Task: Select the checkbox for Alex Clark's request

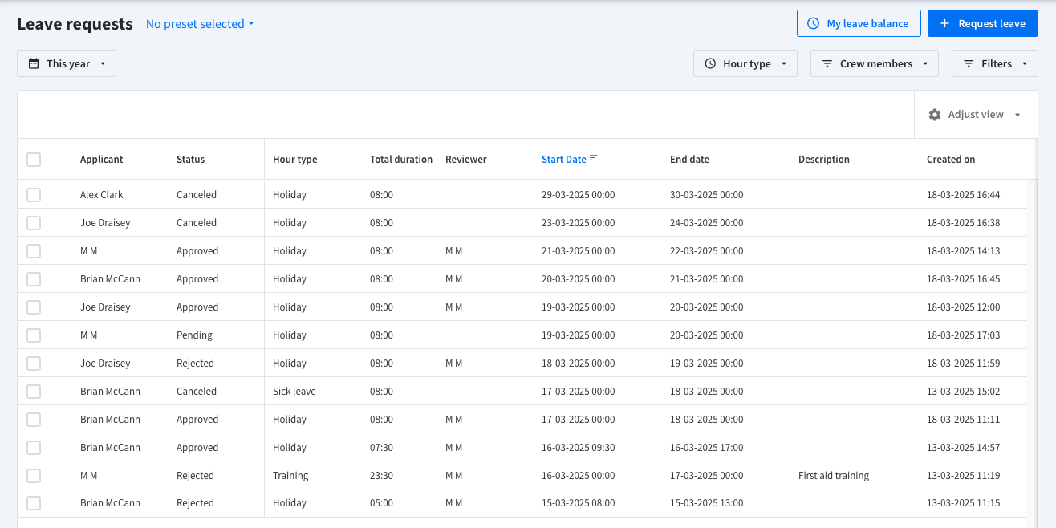Action: coord(34,195)
